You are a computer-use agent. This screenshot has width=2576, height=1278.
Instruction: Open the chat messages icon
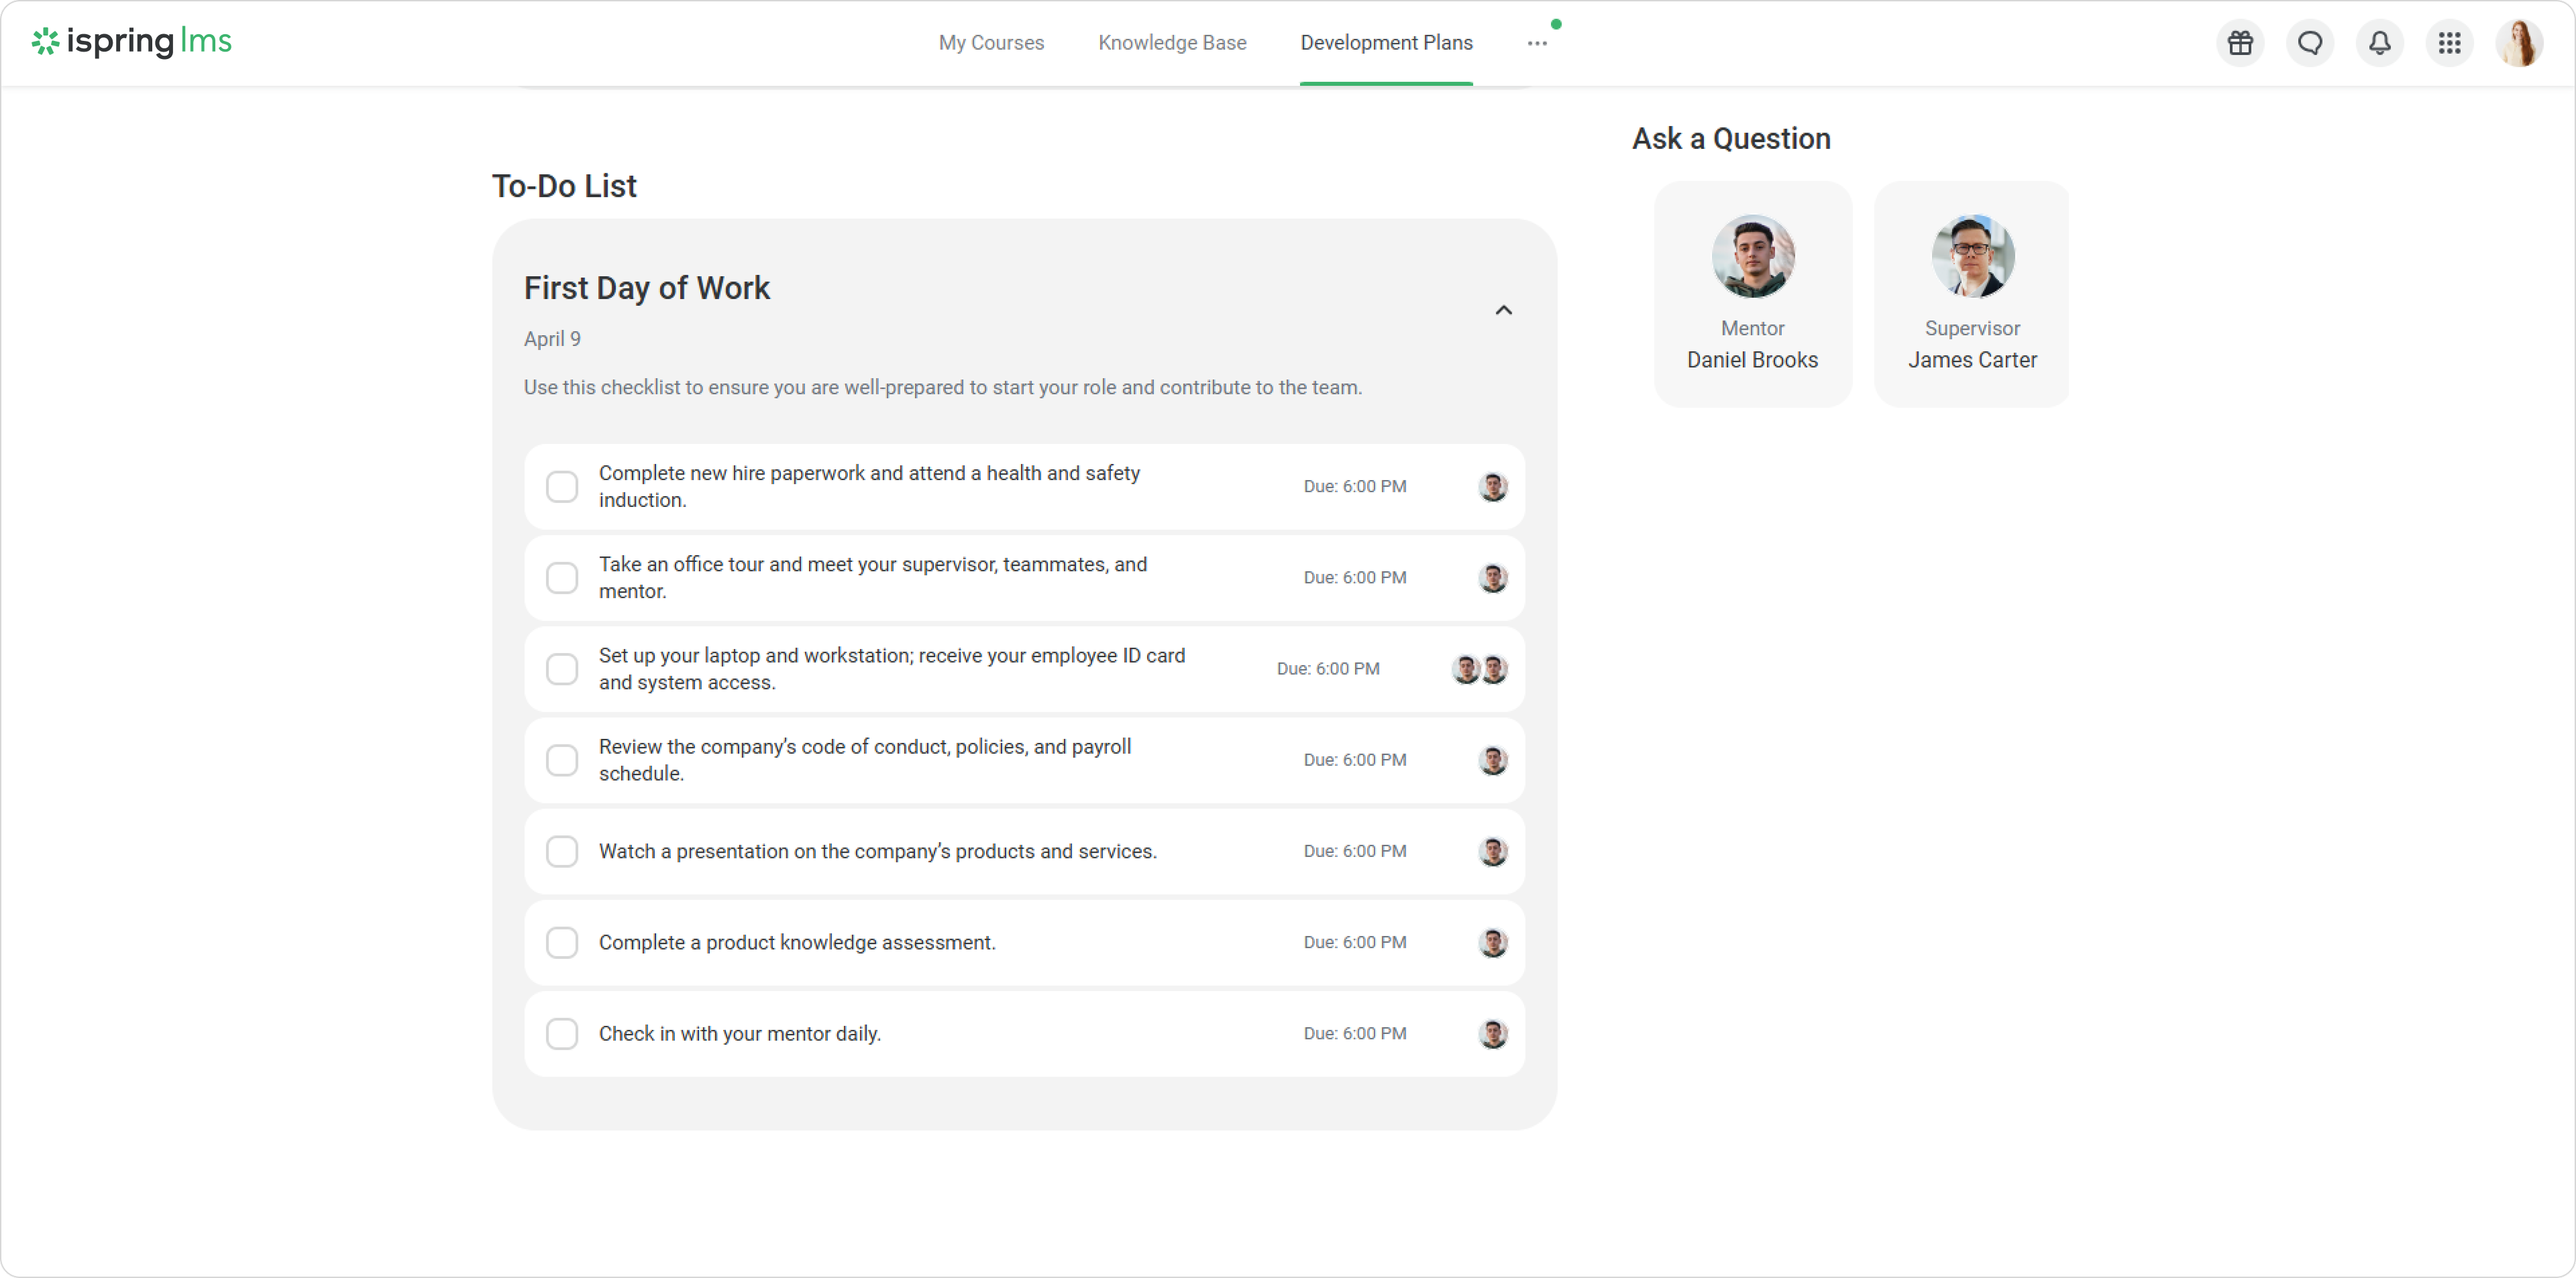tap(2310, 43)
